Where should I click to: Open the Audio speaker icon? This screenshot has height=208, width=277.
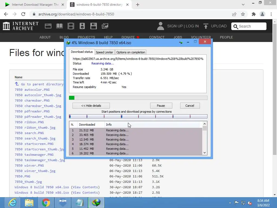82,26
